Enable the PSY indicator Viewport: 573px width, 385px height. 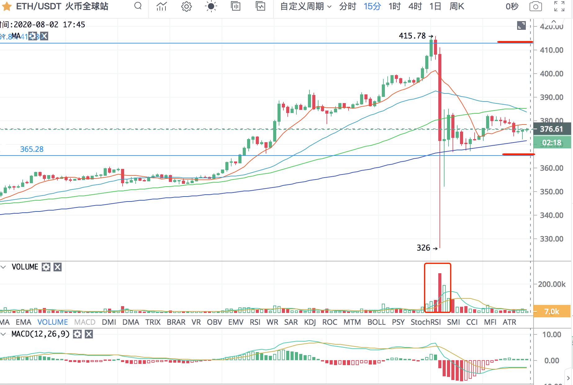(398, 322)
